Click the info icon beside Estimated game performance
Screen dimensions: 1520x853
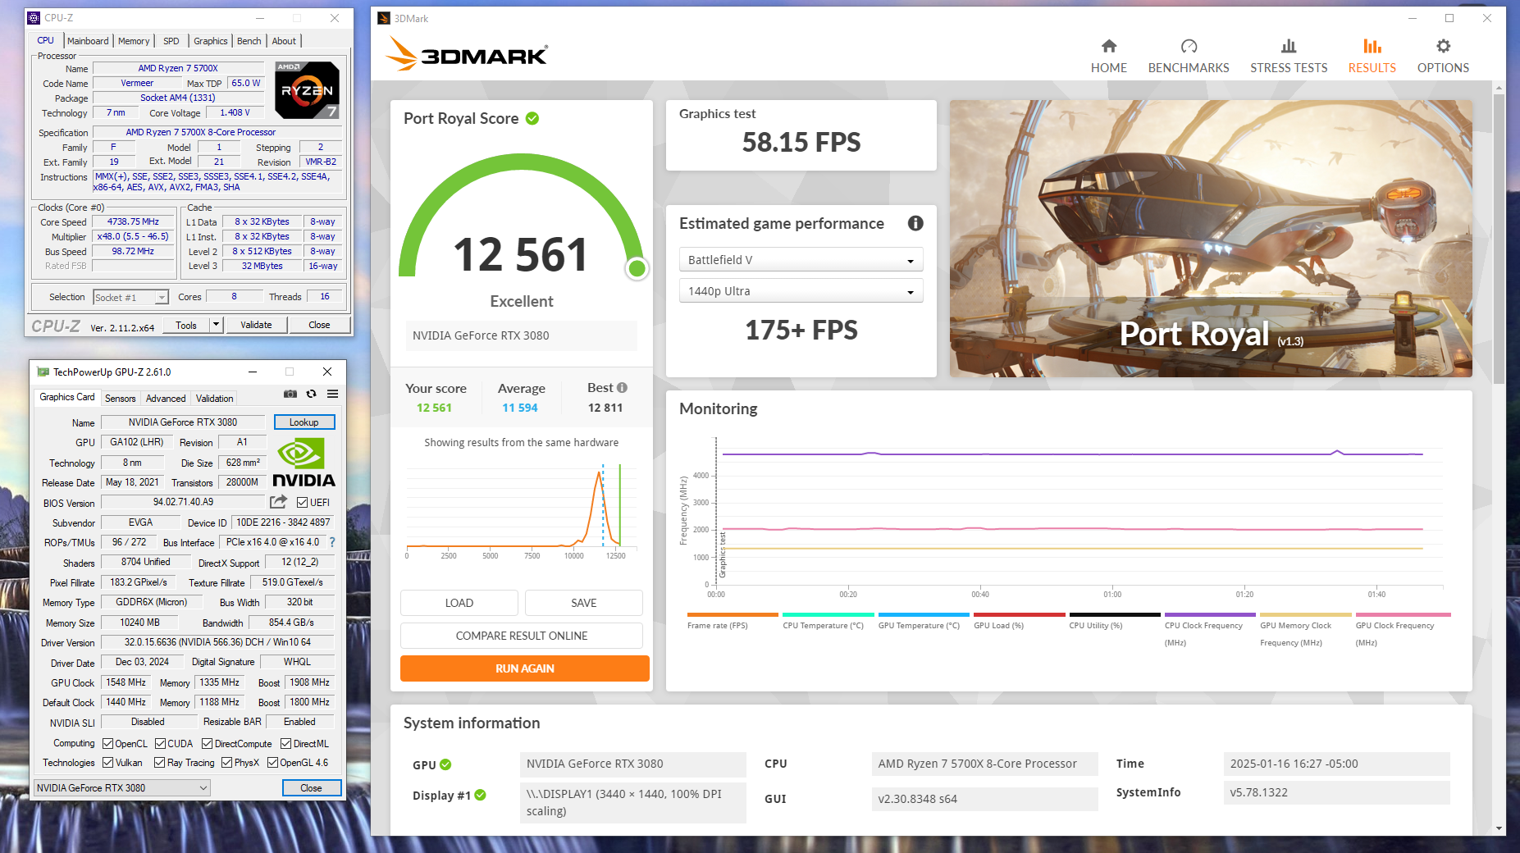coord(915,223)
